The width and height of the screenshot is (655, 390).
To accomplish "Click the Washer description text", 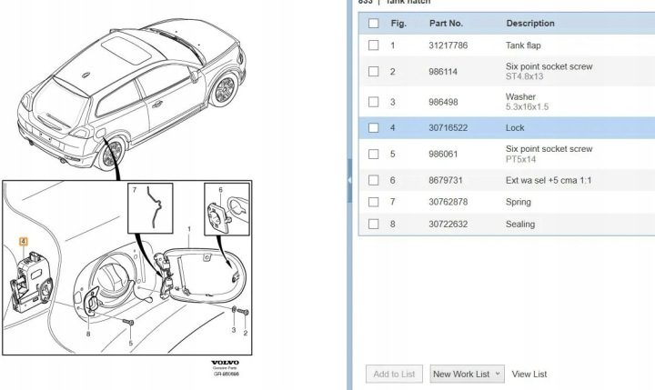I will (520, 97).
